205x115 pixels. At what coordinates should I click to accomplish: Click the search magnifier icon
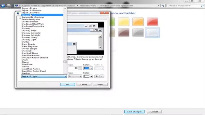click(202, 6)
